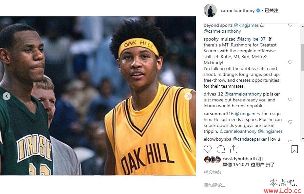The height and width of the screenshot is (194, 304).
Task: Like drives_12's comment heart
Action: pyautogui.click(x=290, y=99)
